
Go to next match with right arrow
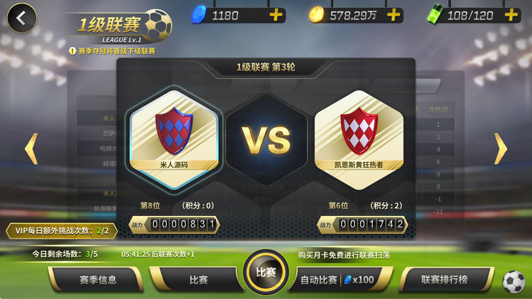tap(500, 149)
